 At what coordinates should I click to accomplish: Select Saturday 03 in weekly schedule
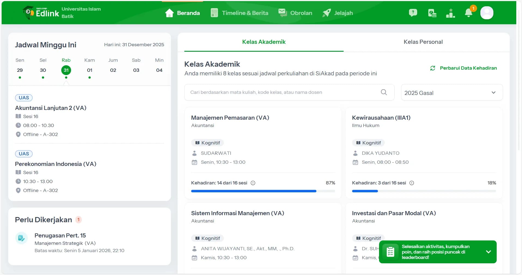136,70
